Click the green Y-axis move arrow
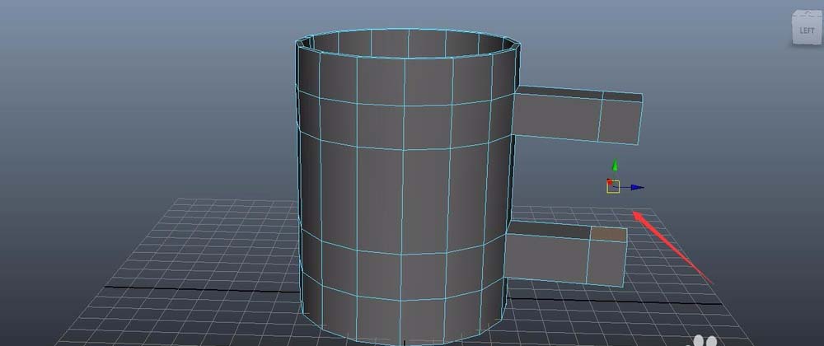 tap(615, 166)
